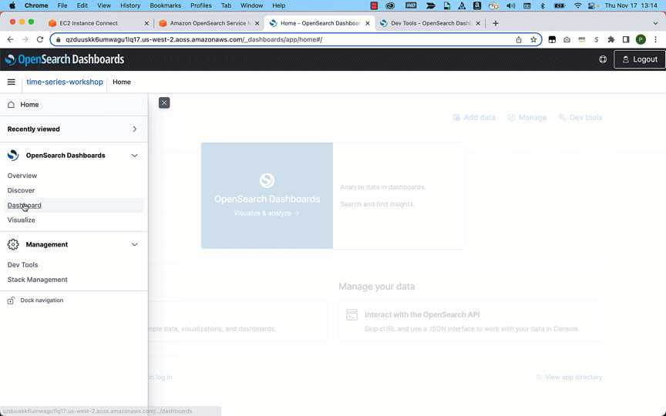Open the Chrome profile avatar
Screen dimensions: 666x416
click(x=641, y=39)
